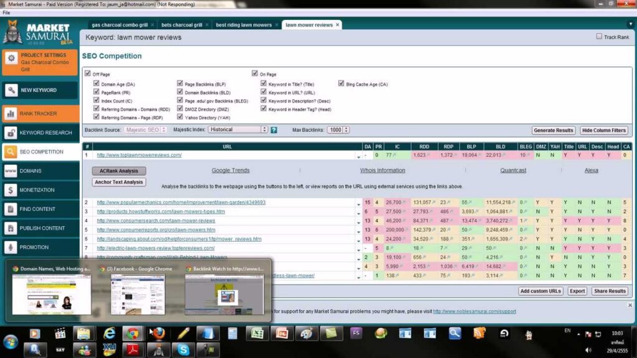Toggle the On Page checkbox
This screenshot has height=358, width=637.
[x=254, y=73]
